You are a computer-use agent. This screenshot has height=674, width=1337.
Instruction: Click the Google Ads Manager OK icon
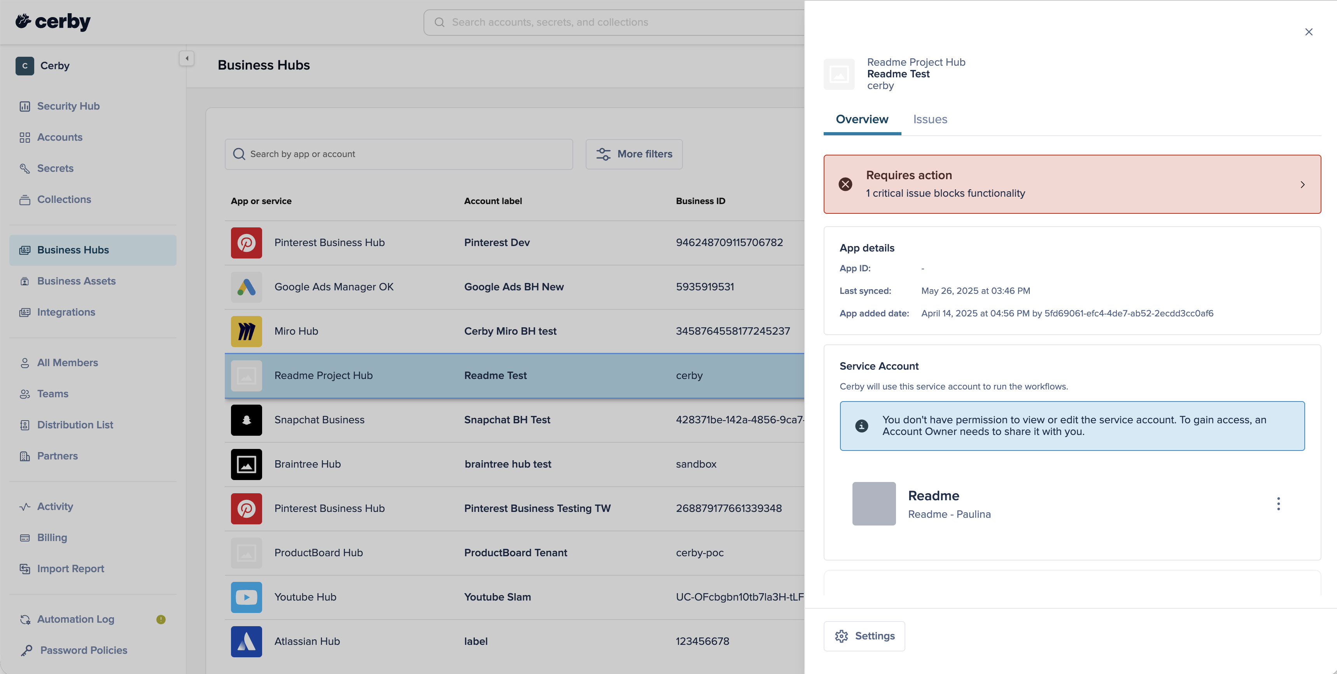pyautogui.click(x=247, y=287)
